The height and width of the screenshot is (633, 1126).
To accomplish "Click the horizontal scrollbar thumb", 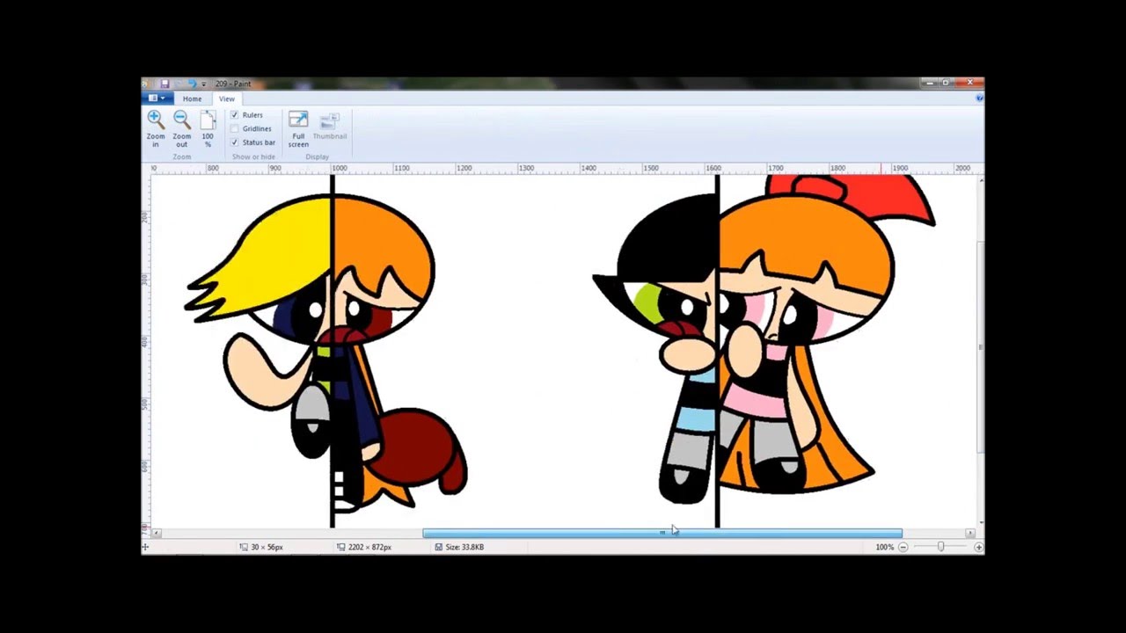I will click(x=662, y=533).
